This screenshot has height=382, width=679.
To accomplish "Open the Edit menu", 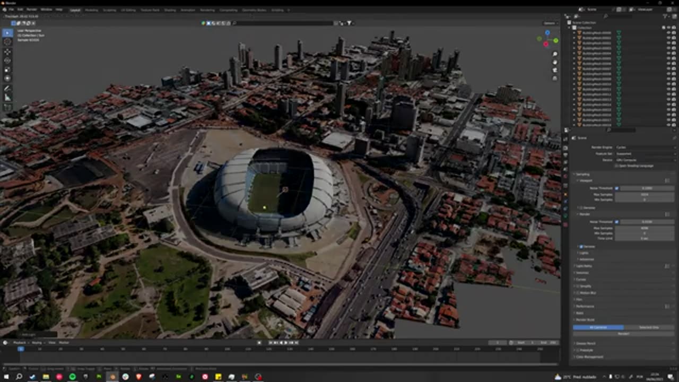I will (x=20, y=10).
